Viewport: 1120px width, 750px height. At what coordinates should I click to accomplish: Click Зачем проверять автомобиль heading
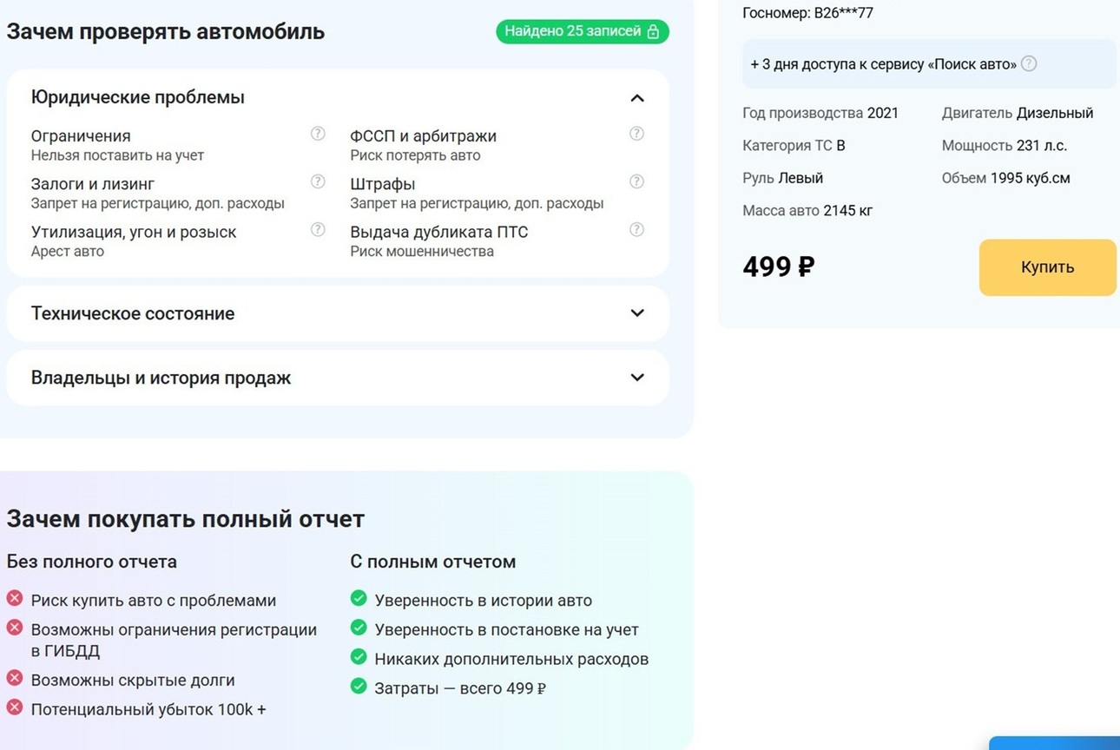click(x=166, y=32)
